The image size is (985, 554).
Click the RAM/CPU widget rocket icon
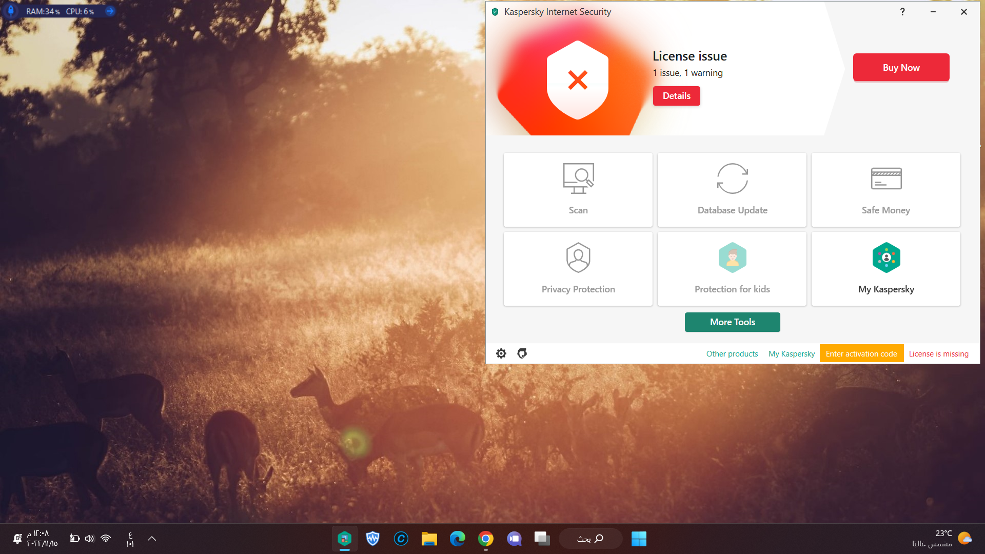click(x=11, y=11)
